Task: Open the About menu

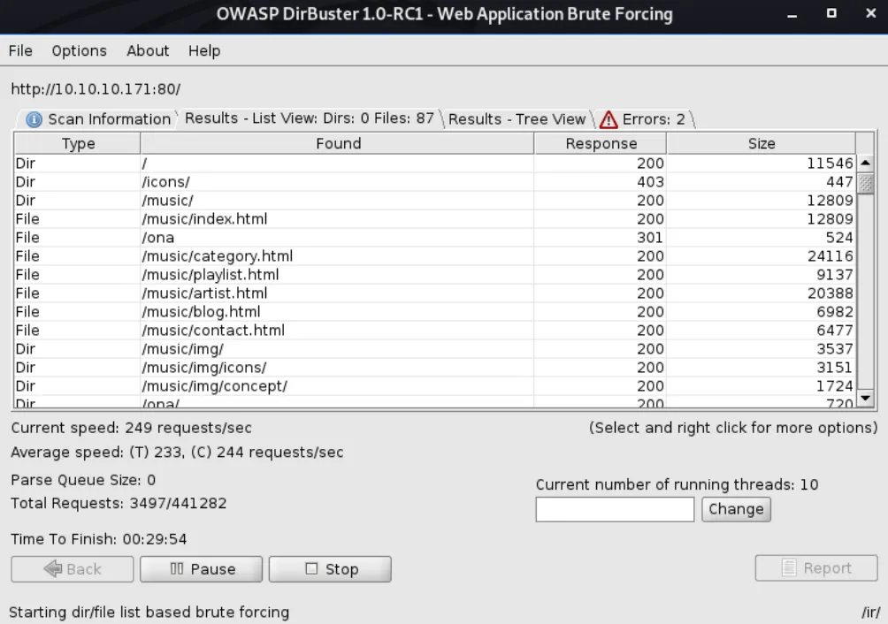Action: point(148,51)
